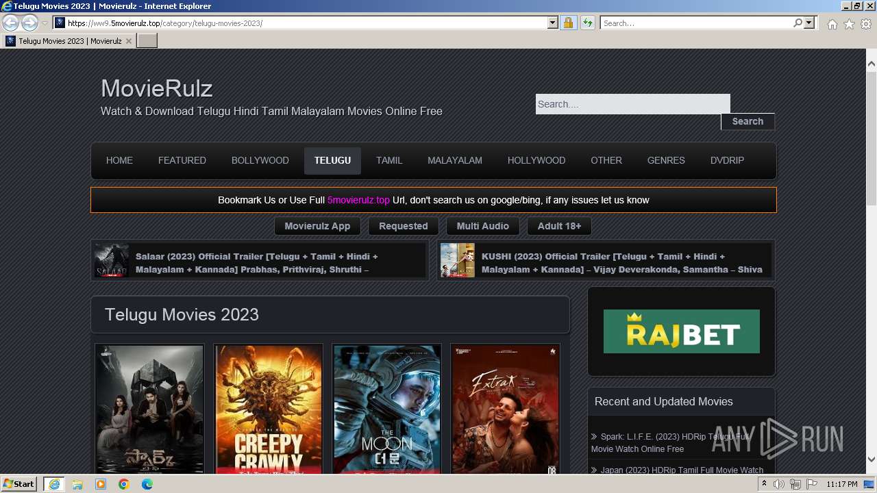Open the HOME menu item
The height and width of the screenshot is (493, 877).
119,160
